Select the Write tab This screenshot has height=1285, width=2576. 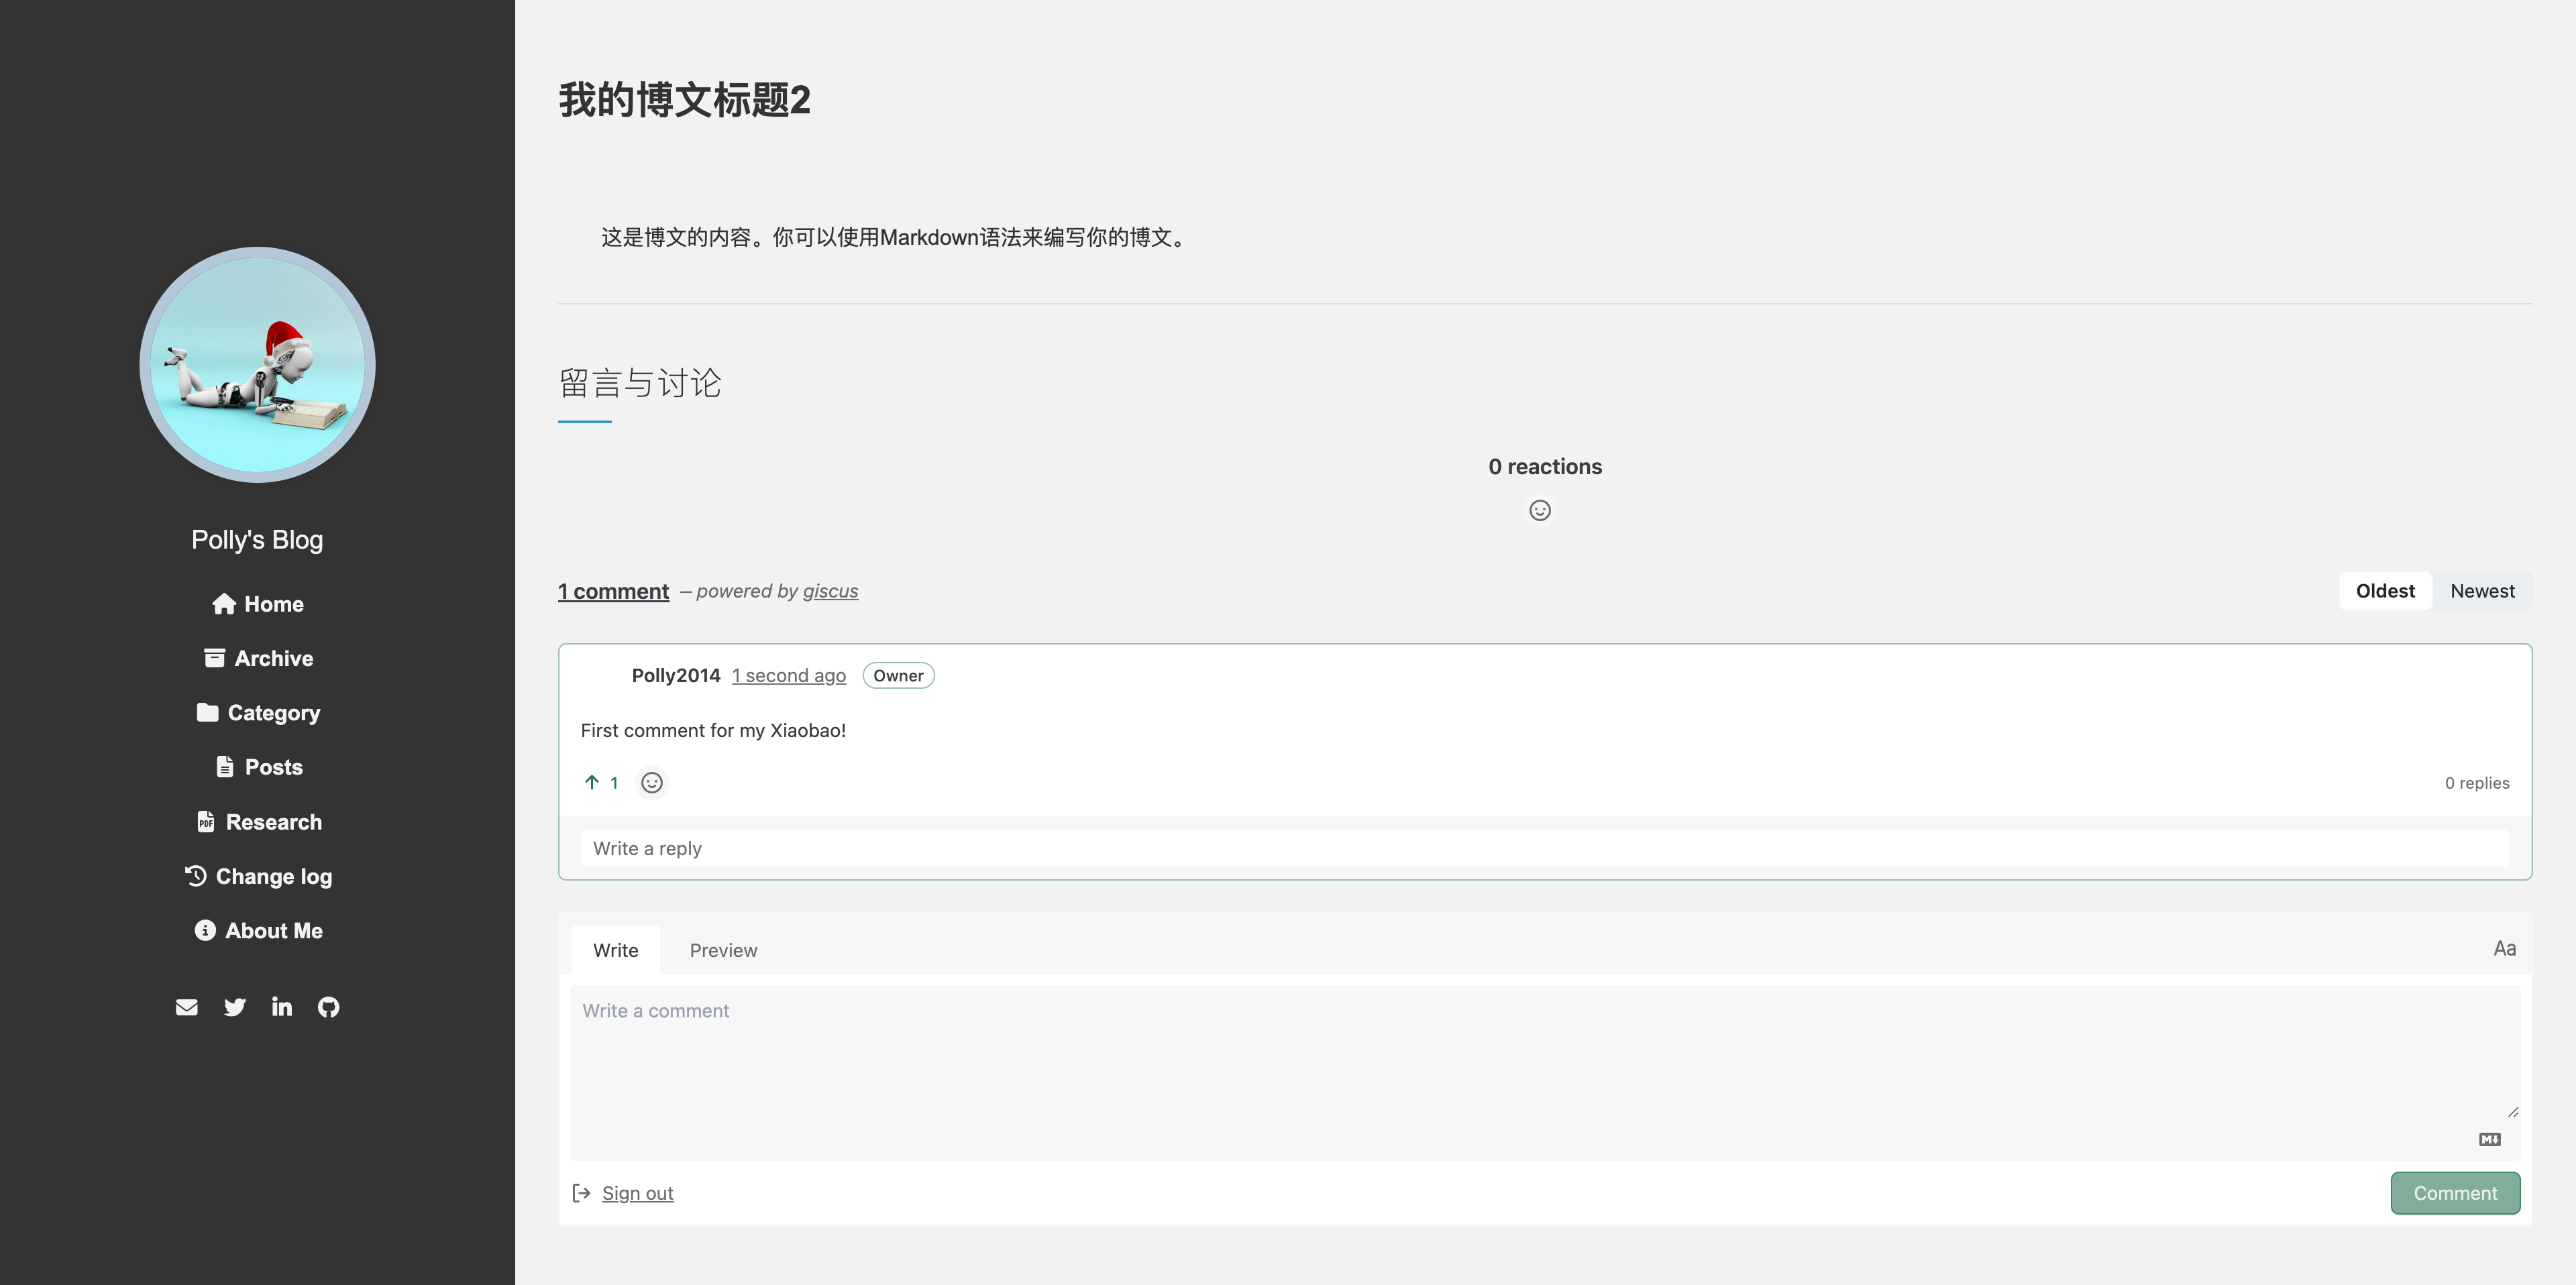[615, 950]
